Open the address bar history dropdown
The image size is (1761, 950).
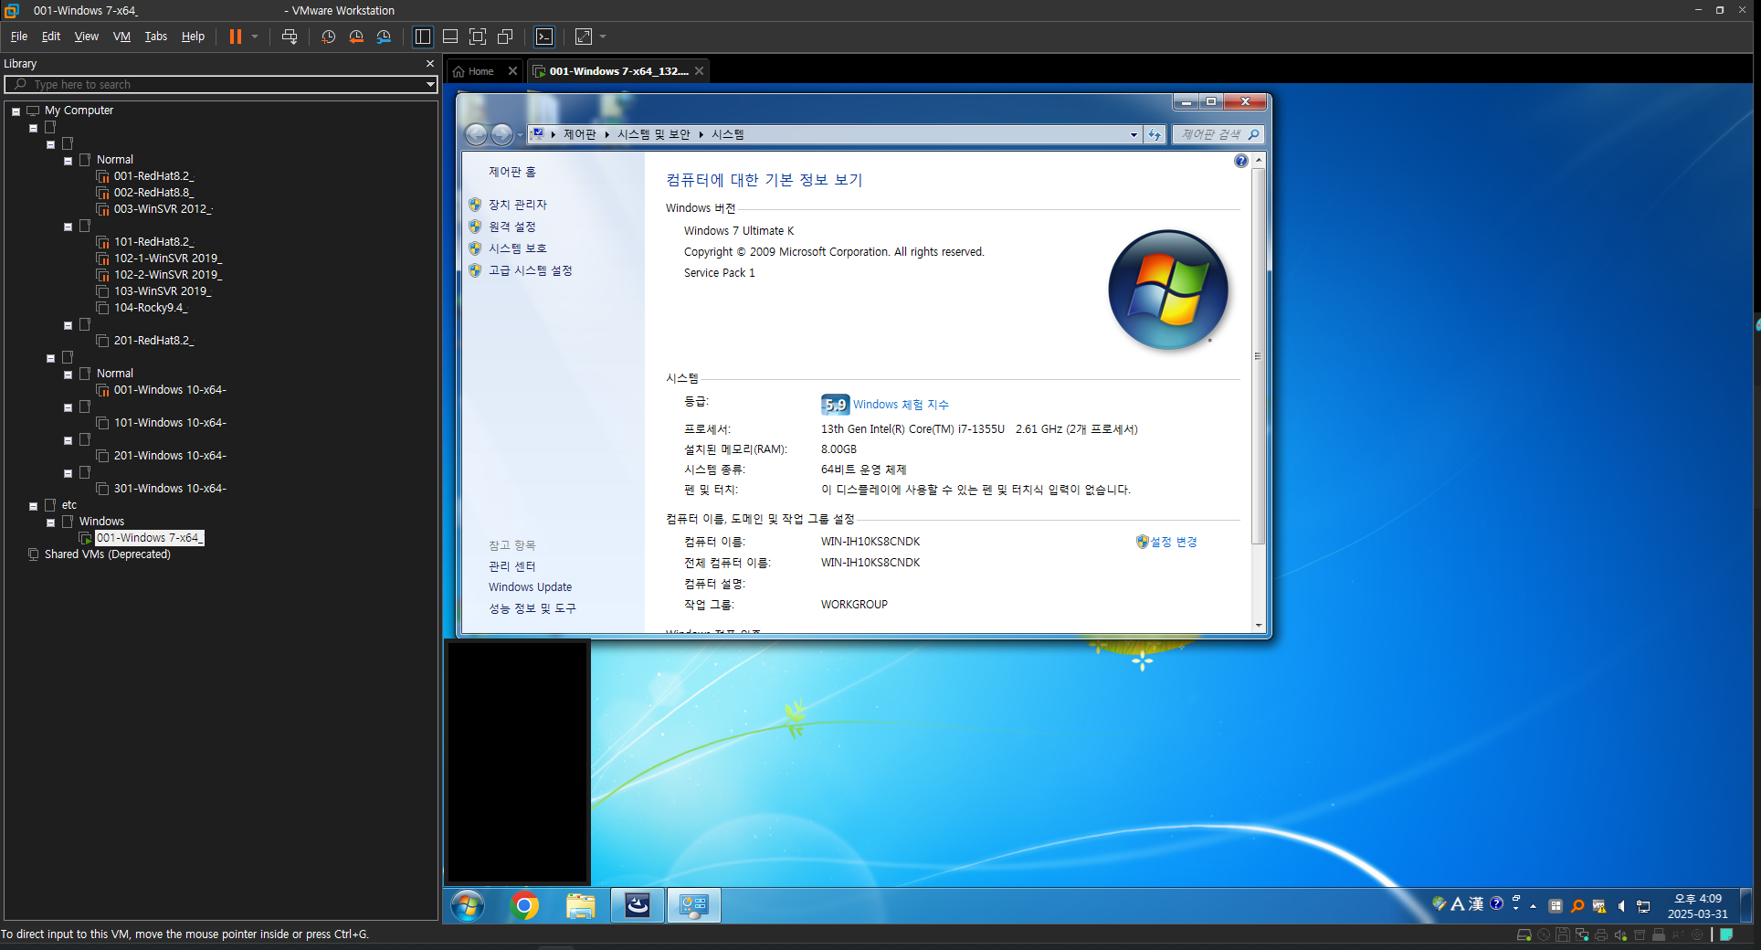pos(1134,134)
